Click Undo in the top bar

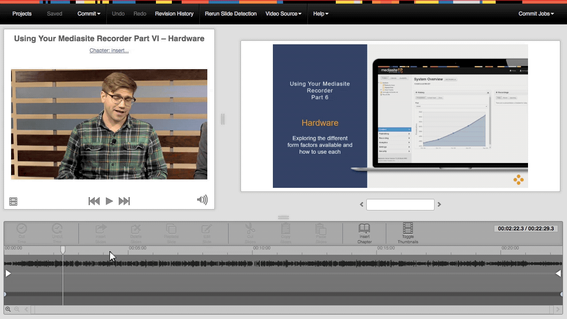[118, 14]
